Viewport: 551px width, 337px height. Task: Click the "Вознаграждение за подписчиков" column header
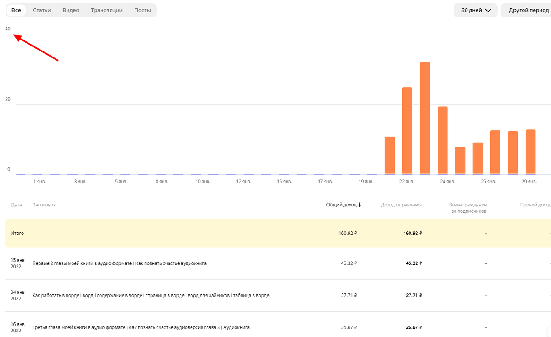click(467, 208)
